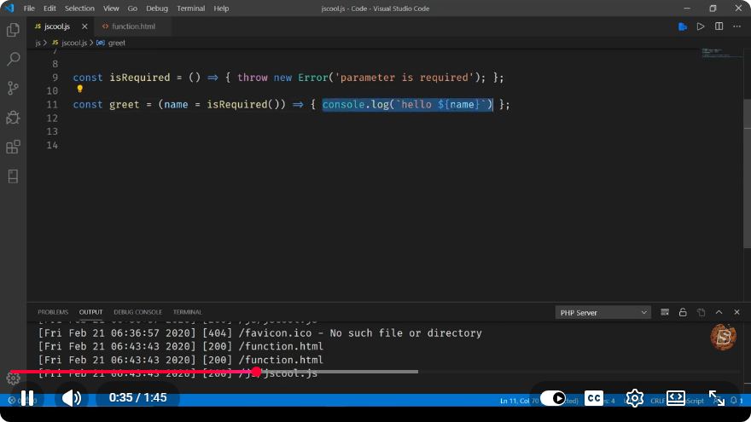Click the favicon.ico log line

(x=259, y=333)
